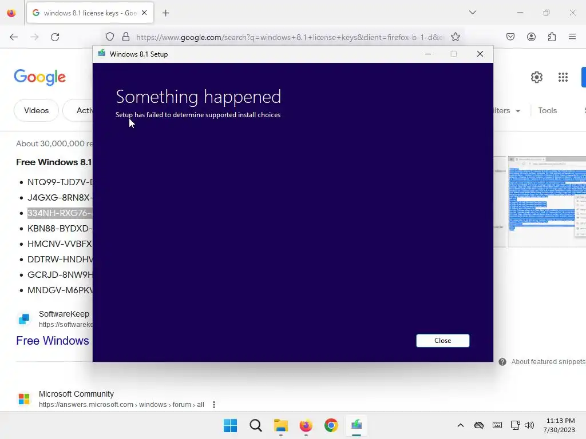Launch Google Chrome from taskbar
Image resolution: width=586 pixels, height=439 pixels.
click(331, 425)
